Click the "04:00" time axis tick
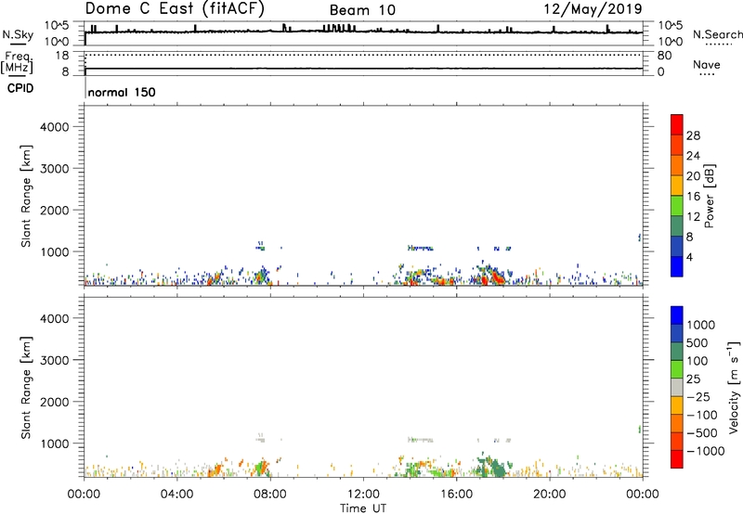The height and width of the screenshot is (514, 743). point(177,495)
